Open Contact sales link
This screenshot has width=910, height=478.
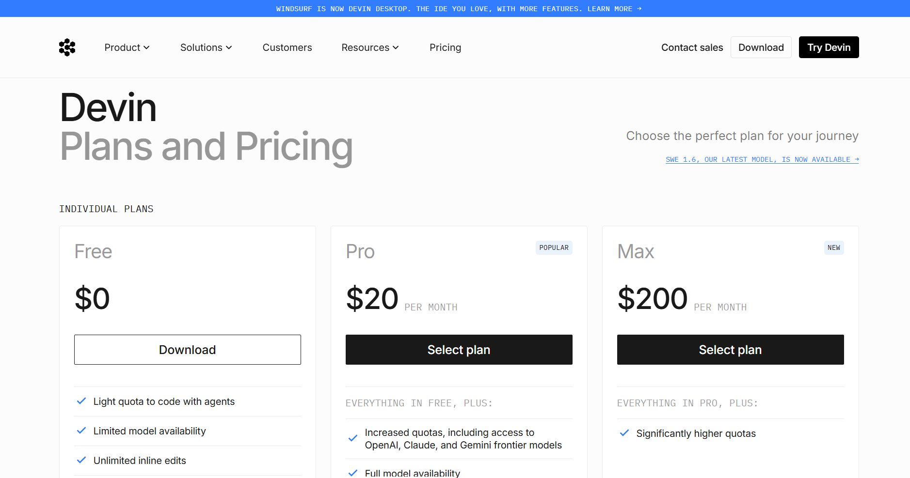click(x=692, y=47)
